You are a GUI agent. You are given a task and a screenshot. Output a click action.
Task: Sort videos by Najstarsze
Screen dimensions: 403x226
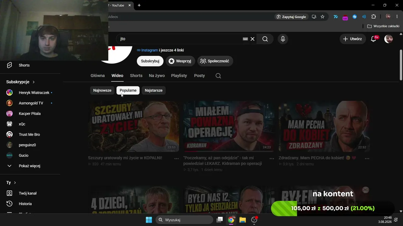154,90
